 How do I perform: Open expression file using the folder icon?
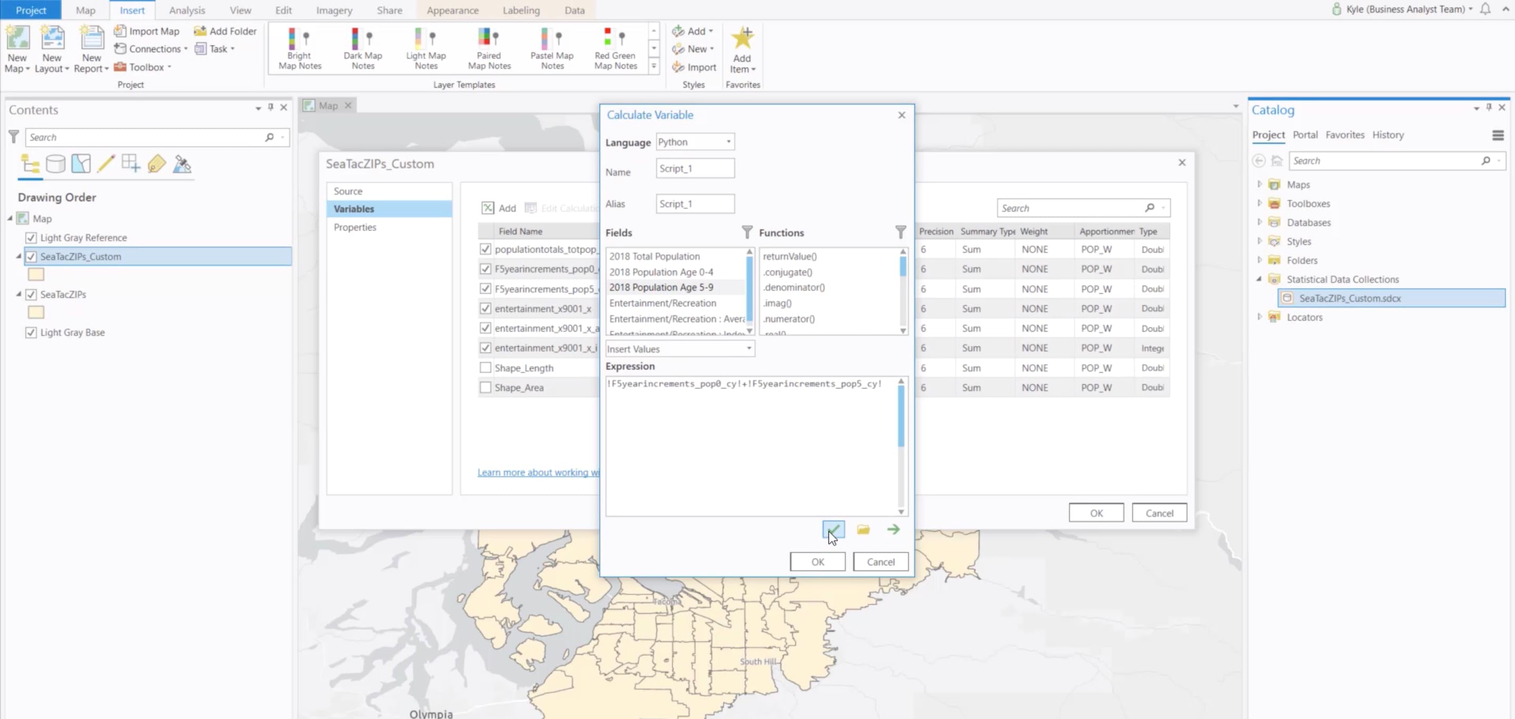[863, 529]
